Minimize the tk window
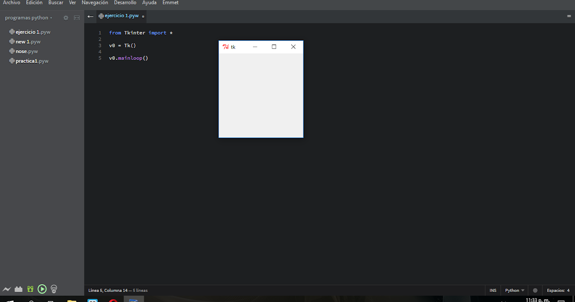The height and width of the screenshot is (302, 575). [255, 47]
